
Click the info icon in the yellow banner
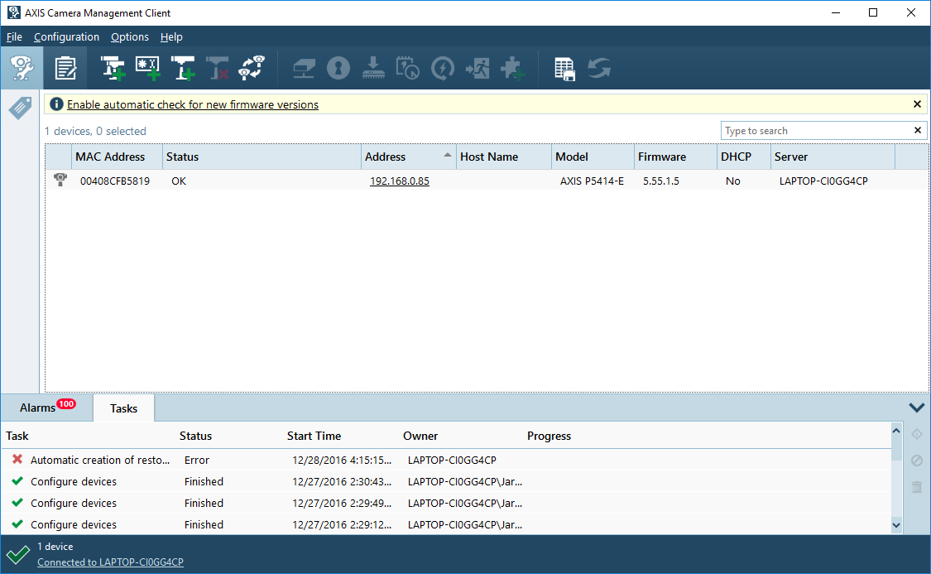pyautogui.click(x=56, y=104)
